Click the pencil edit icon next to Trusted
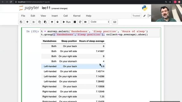This screenshot has height=102, width=182. [x=144, y=16]
